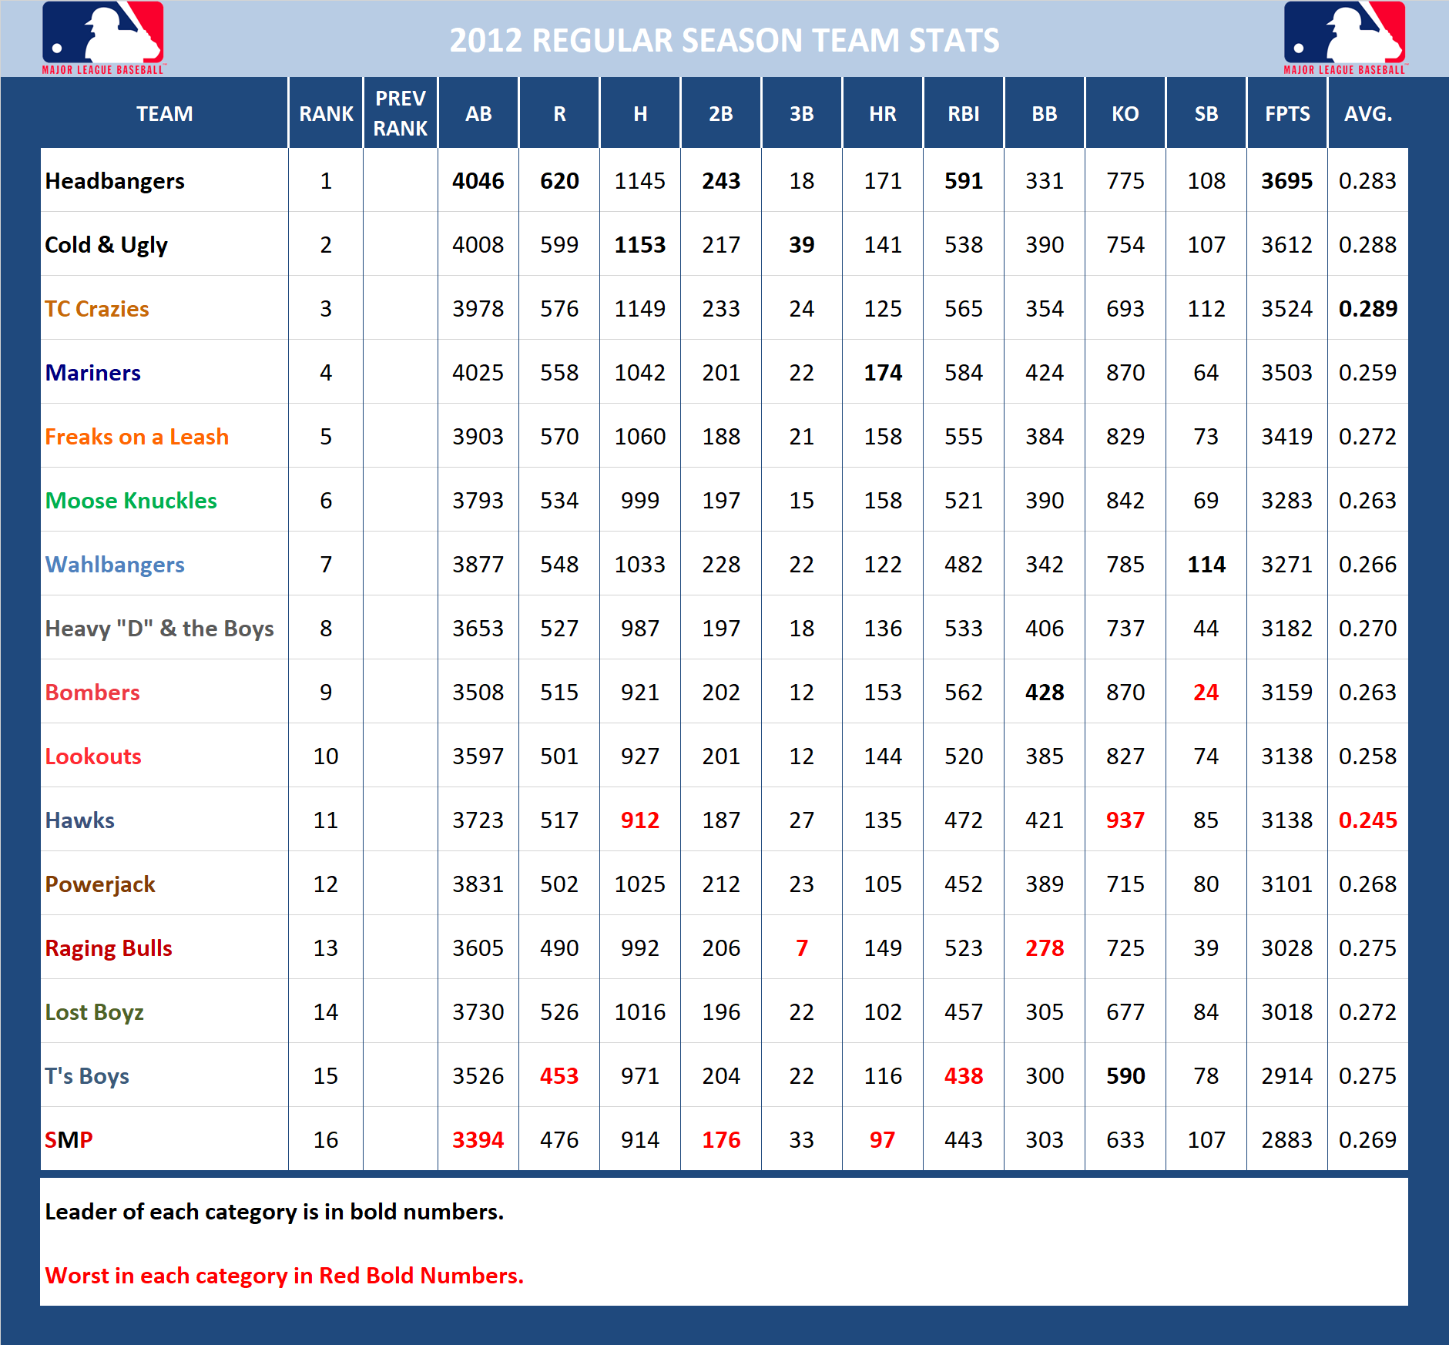Screen dimensions: 1449x1345
Task: Select the red 0.245 average for Hawks
Action: [x=1367, y=820]
